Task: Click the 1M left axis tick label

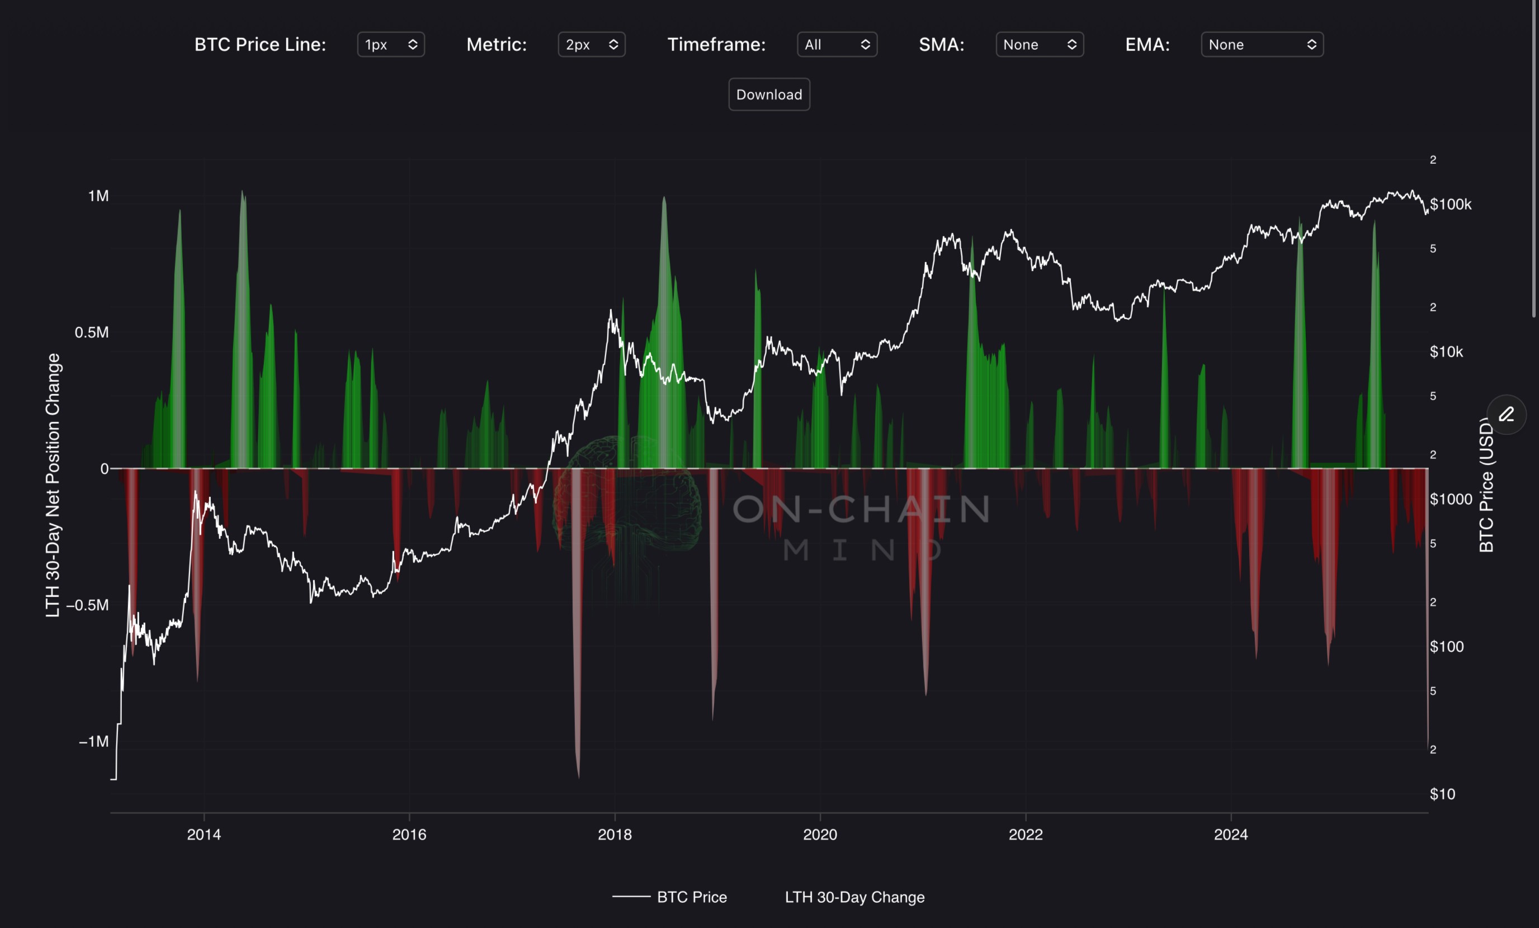Action: coord(98,196)
